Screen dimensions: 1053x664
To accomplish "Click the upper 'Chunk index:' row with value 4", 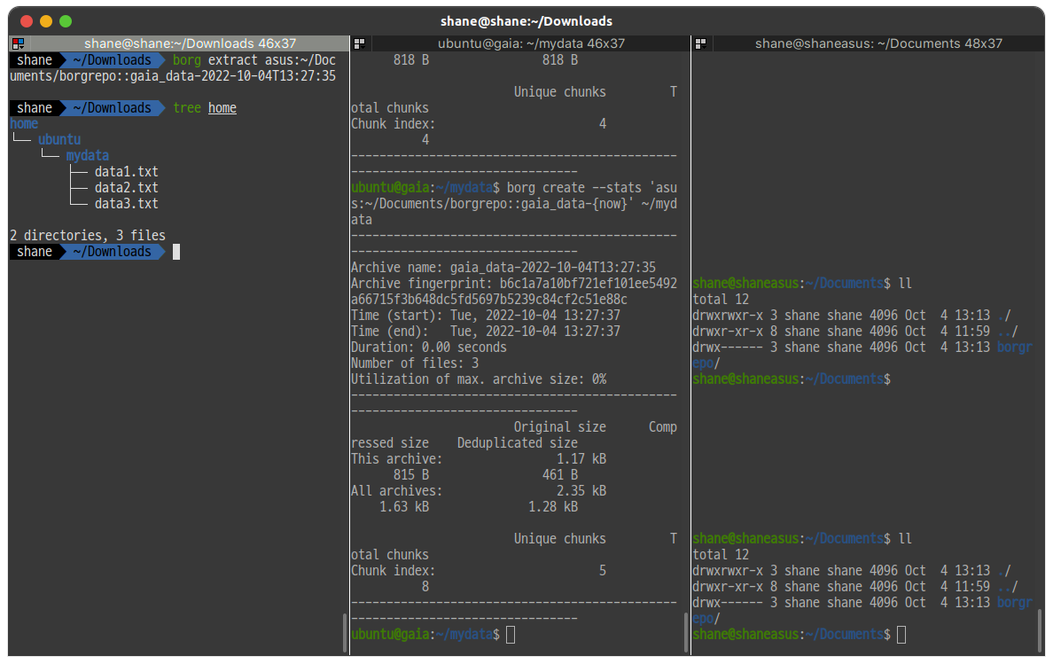I will (478, 132).
